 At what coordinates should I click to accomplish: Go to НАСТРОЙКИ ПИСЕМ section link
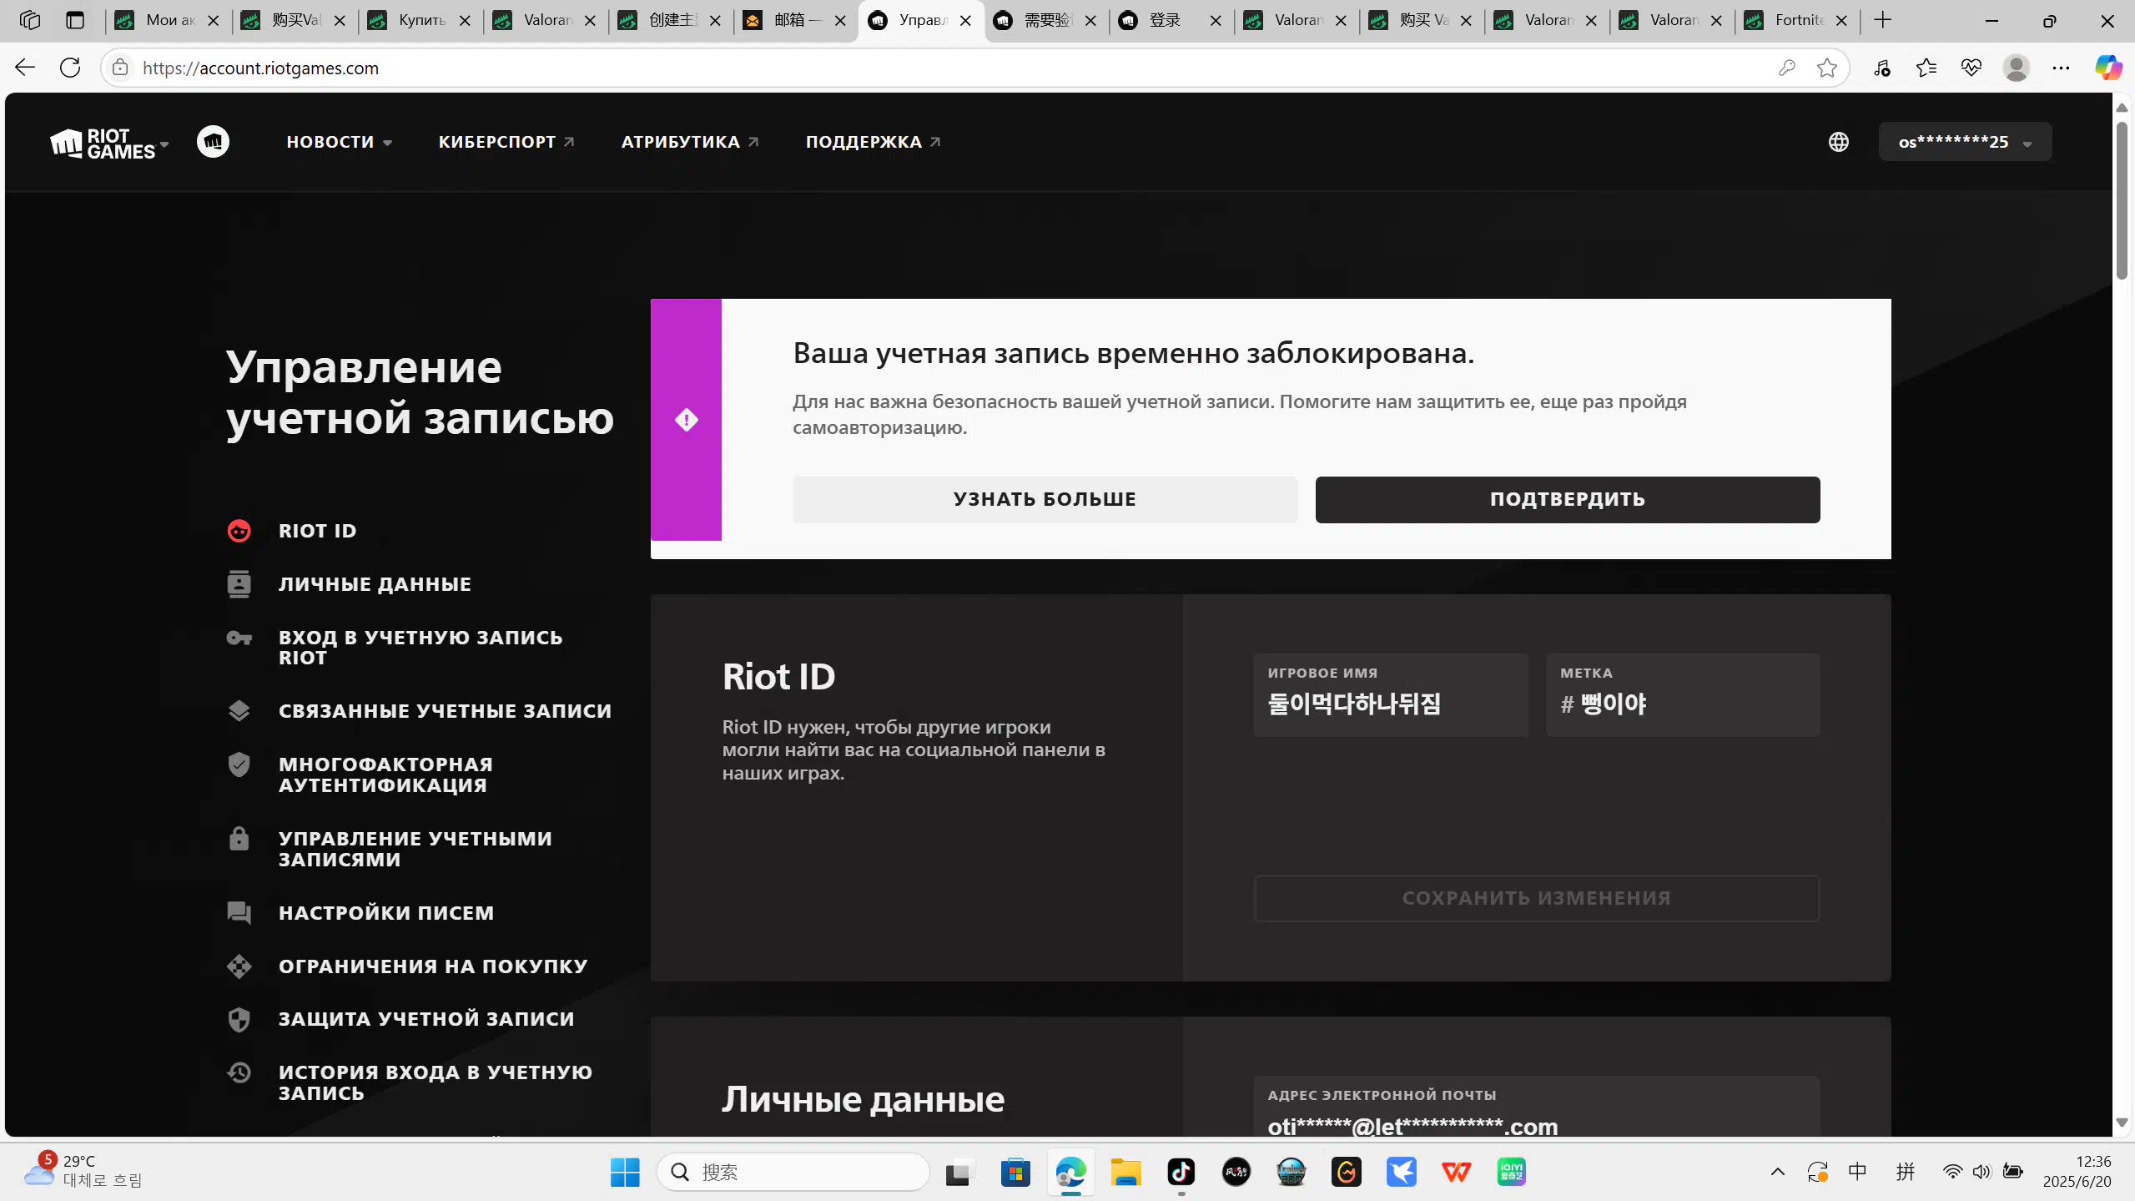386,913
